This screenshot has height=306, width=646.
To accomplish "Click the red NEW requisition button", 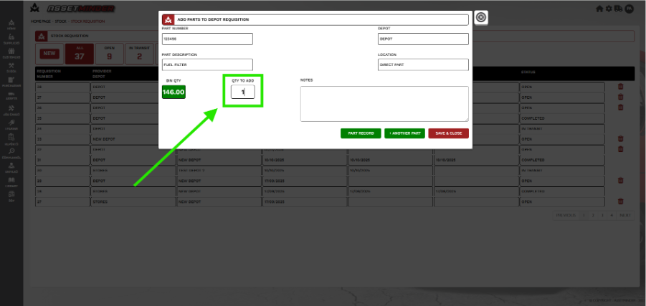I will [49, 54].
